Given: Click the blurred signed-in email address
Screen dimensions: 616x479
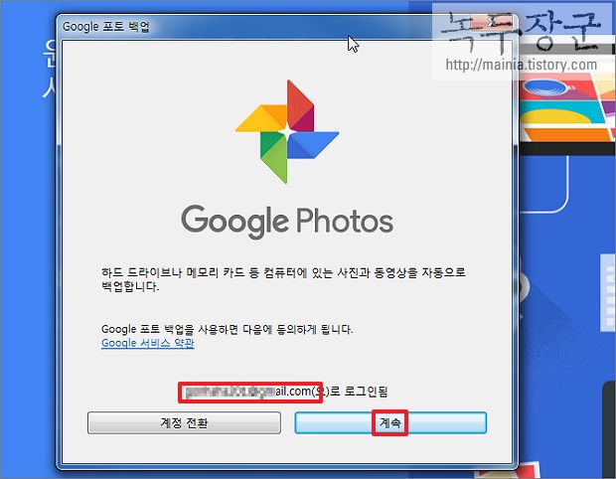Looking at the screenshot, I should 249,392.
